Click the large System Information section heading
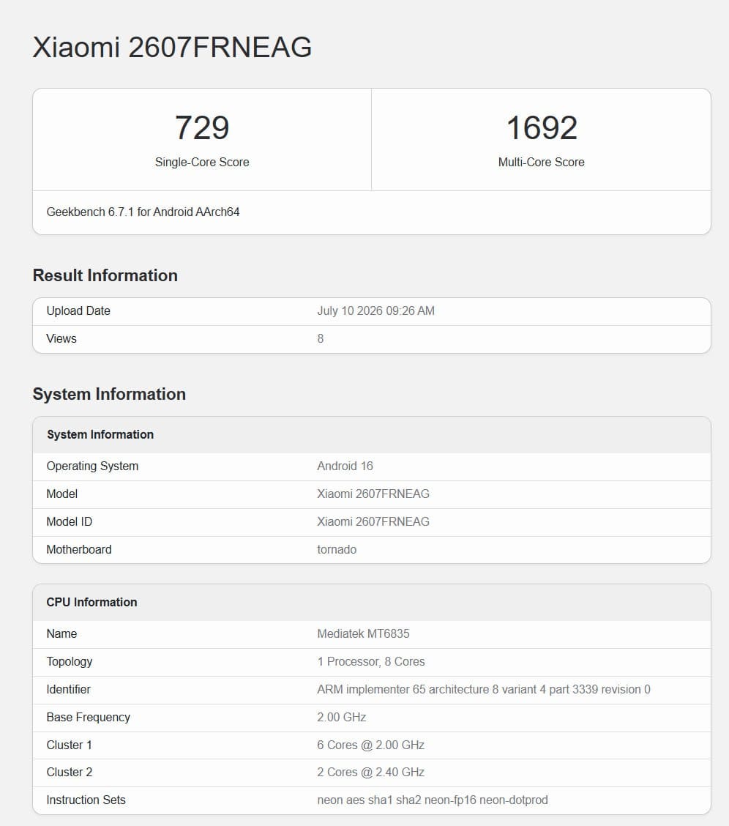The width and height of the screenshot is (729, 826). pyautogui.click(x=109, y=394)
